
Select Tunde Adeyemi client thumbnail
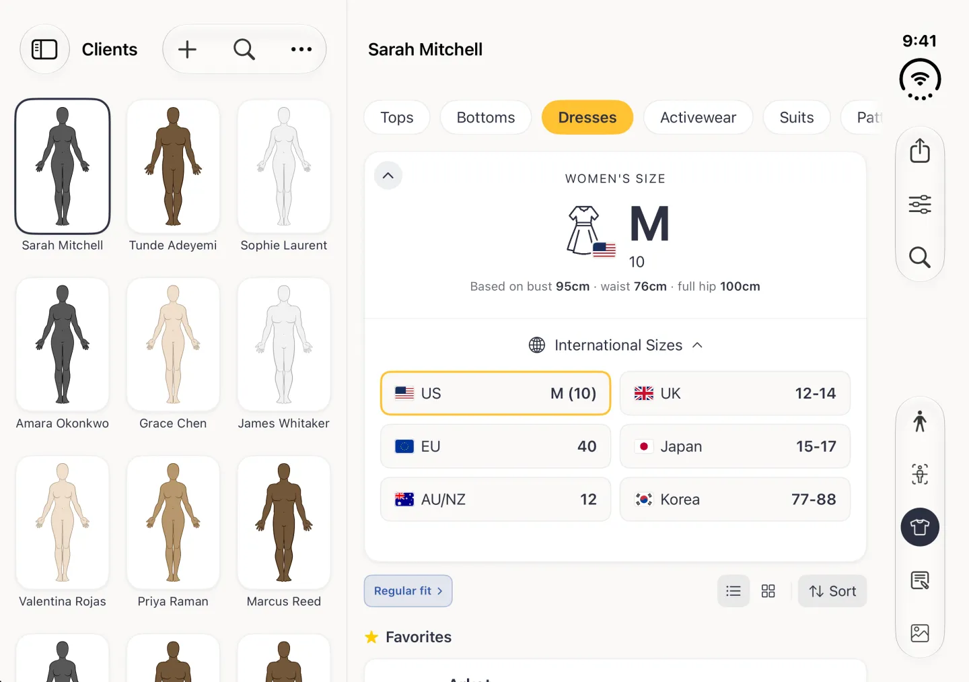(173, 166)
